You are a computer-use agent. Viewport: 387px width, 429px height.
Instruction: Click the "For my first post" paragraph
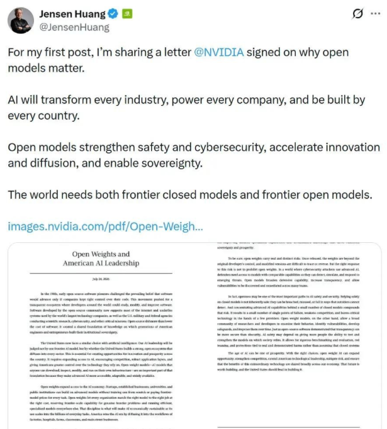178,60
